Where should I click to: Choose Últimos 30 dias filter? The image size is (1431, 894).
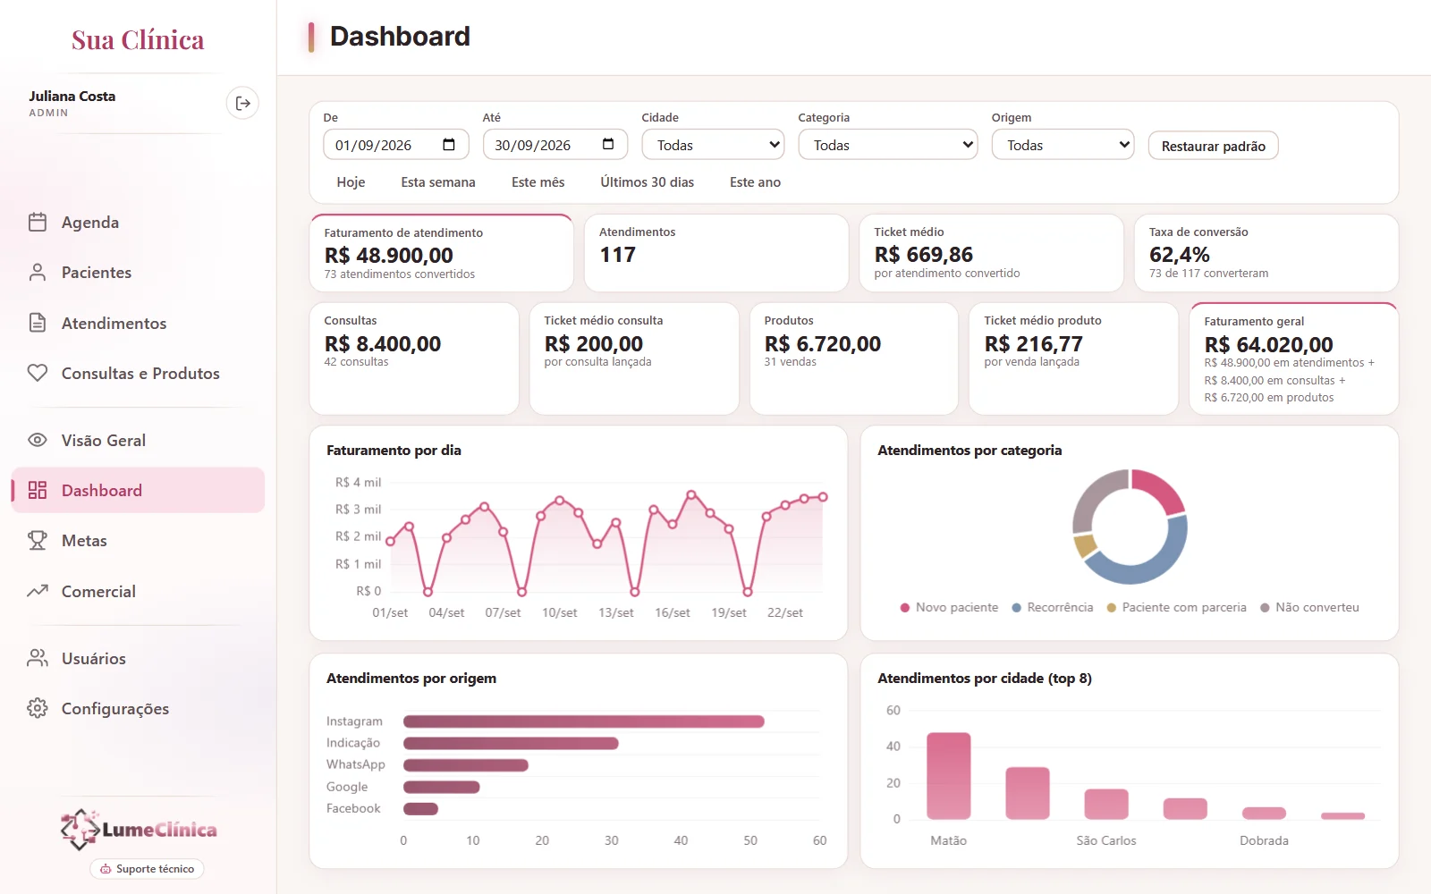coord(648,182)
